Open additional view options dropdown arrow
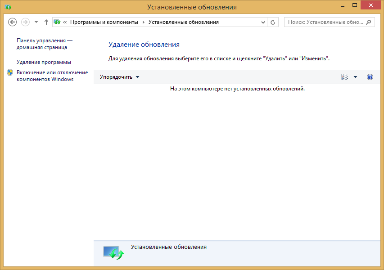 pyautogui.click(x=355, y=77)
